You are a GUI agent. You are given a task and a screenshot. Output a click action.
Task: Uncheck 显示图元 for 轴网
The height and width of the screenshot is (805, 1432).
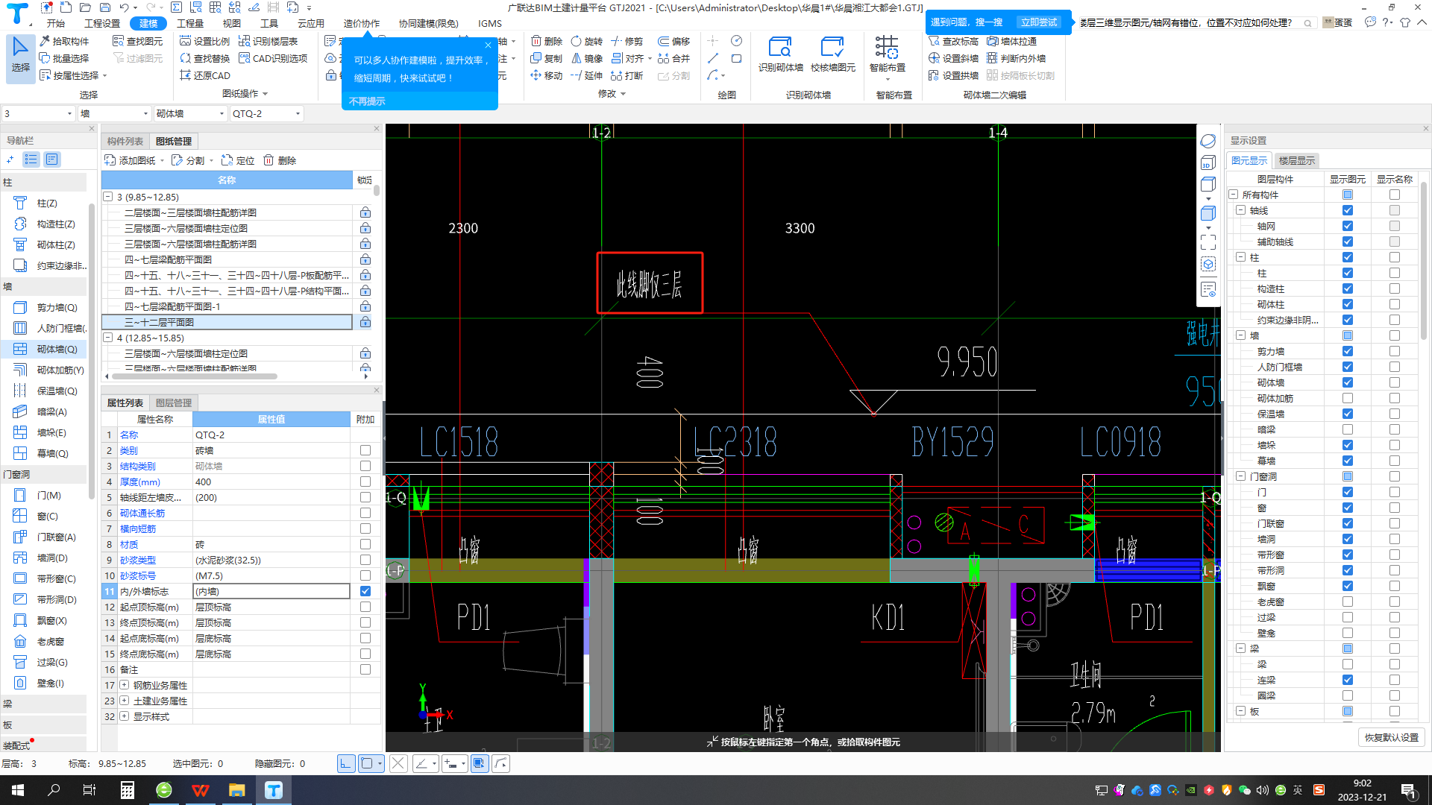[1347, 226]
